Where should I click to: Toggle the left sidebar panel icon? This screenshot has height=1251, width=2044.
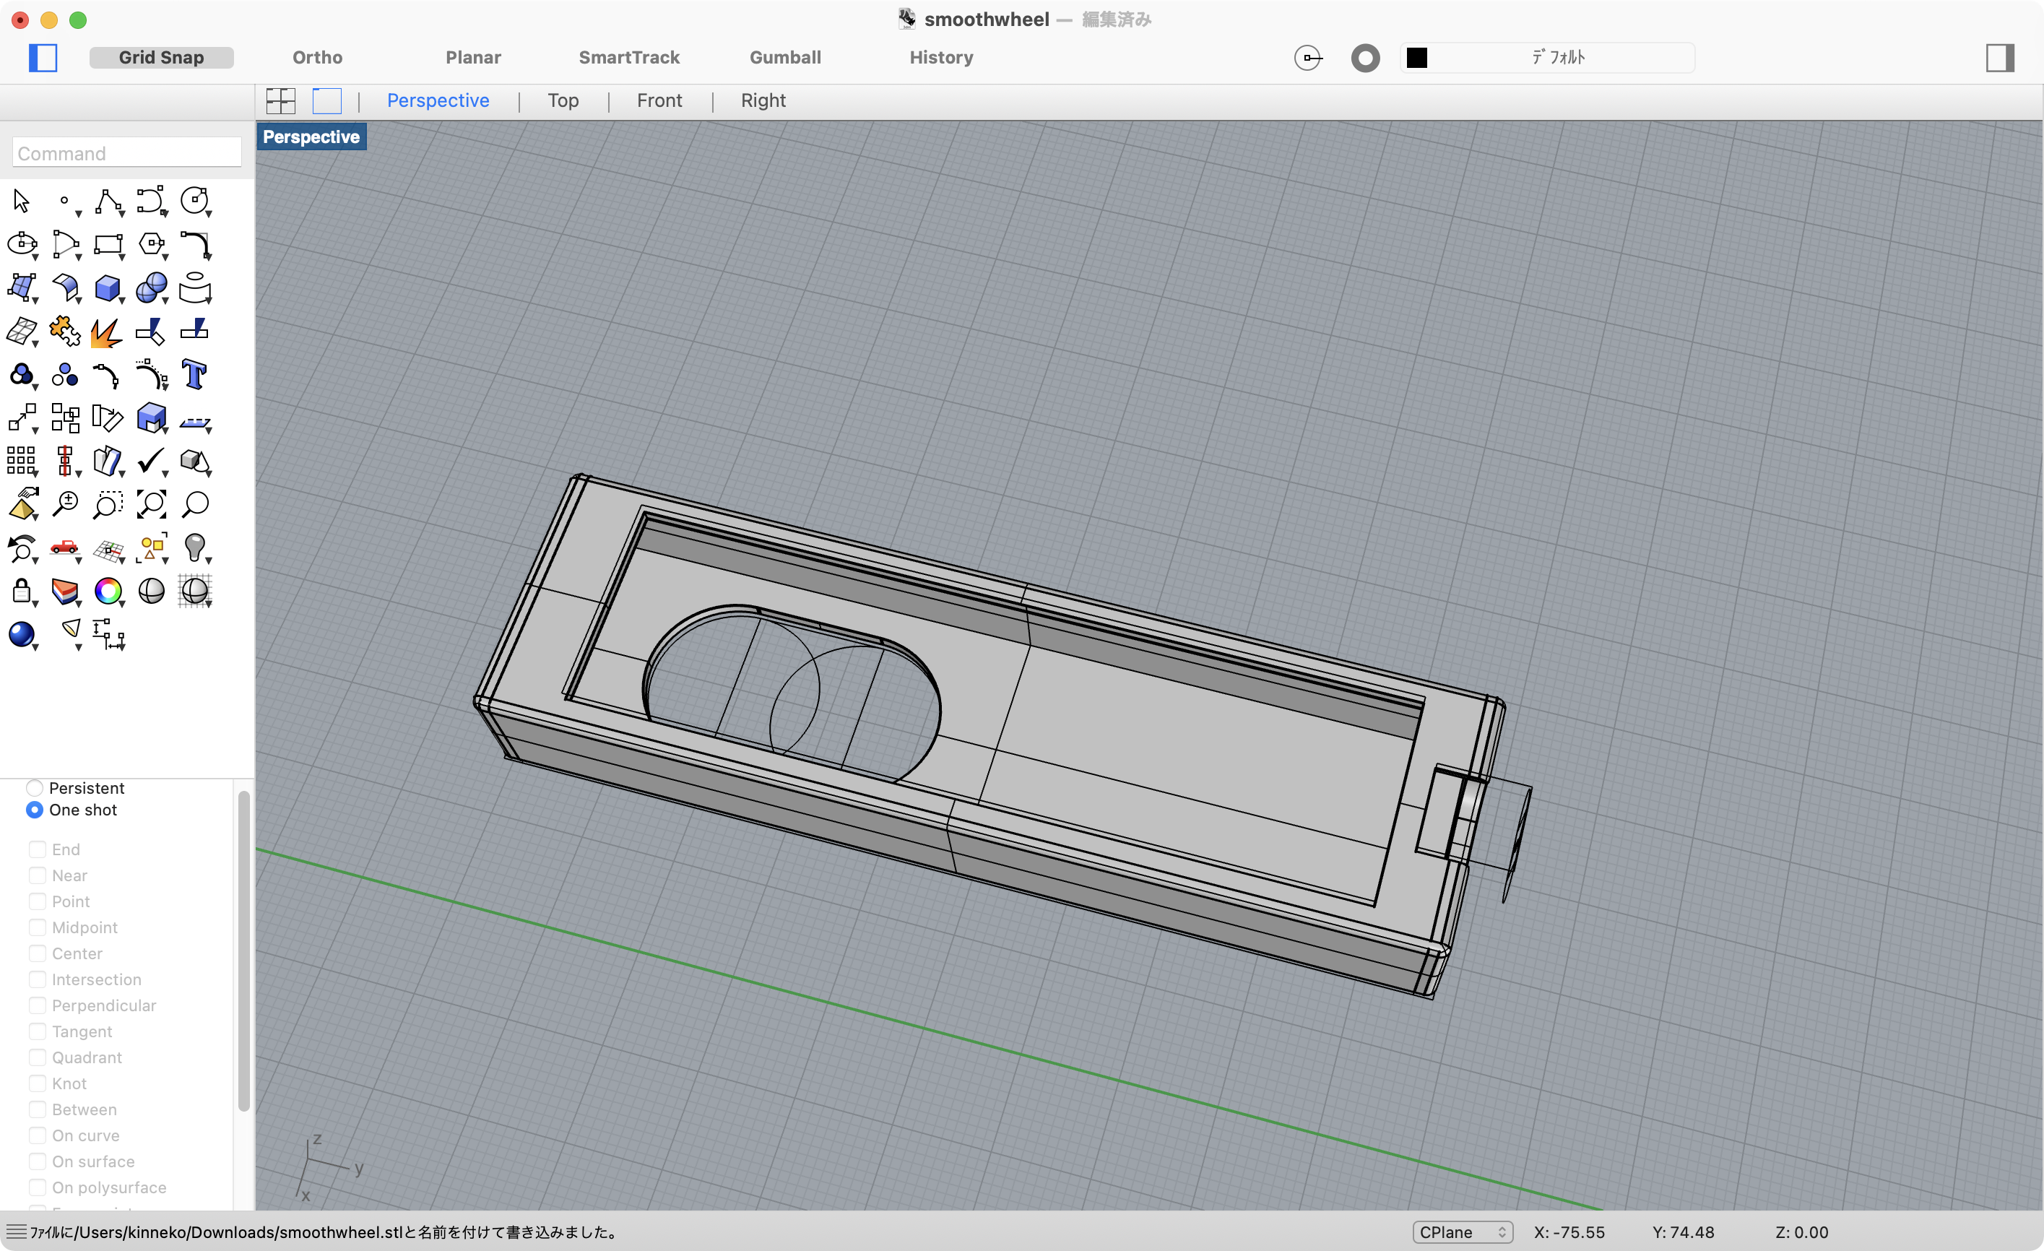43,57
